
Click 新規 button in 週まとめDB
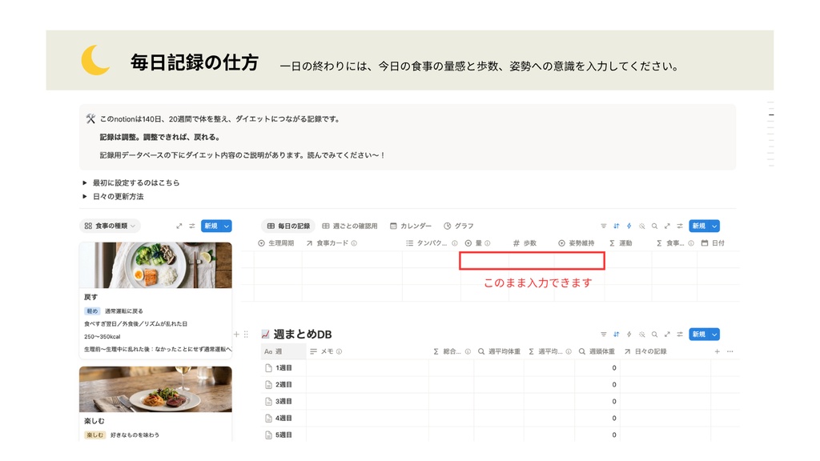click(699, 334)
